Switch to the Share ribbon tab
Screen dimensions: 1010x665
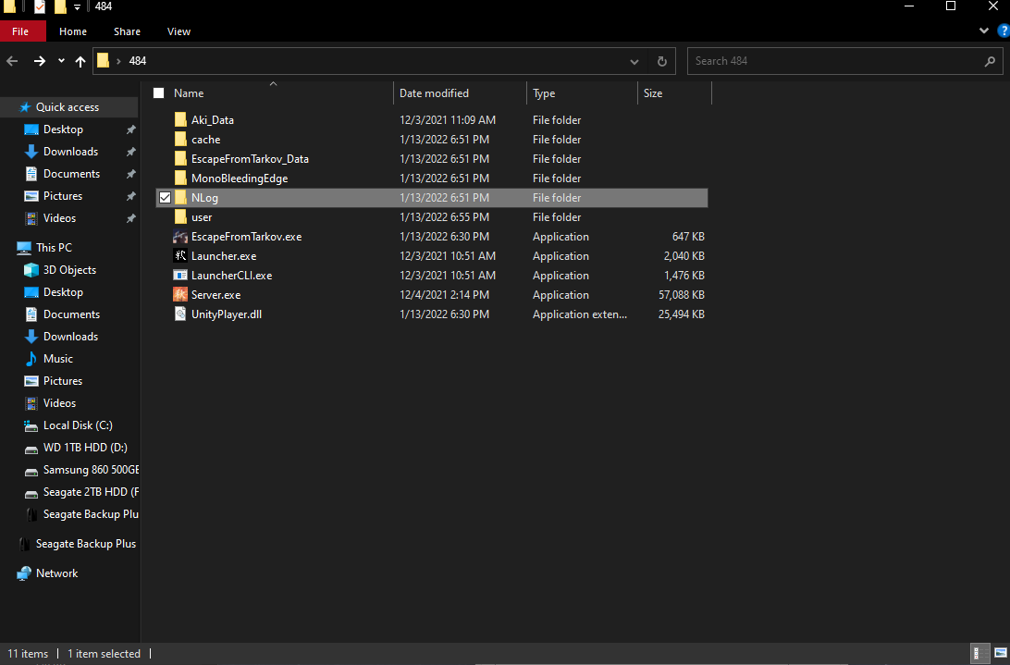click(x=127, y=31)
